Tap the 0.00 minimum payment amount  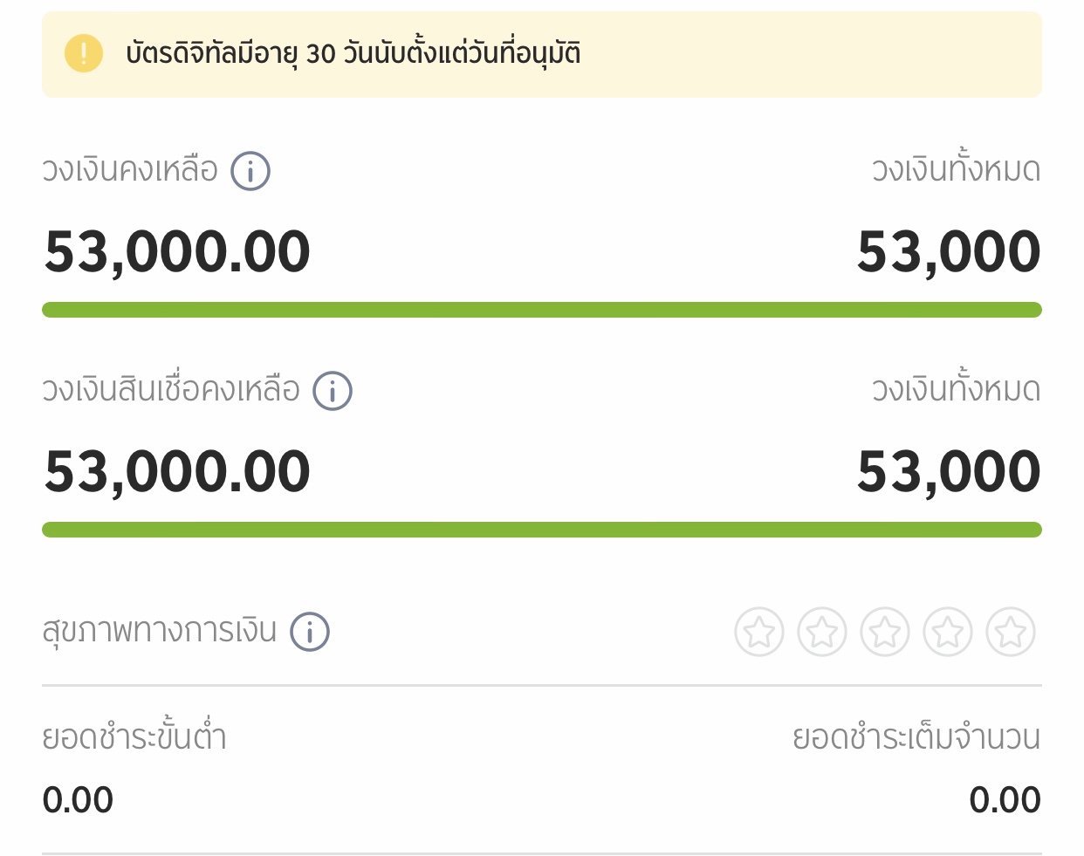pyautogui.click(x=78, y=800)
